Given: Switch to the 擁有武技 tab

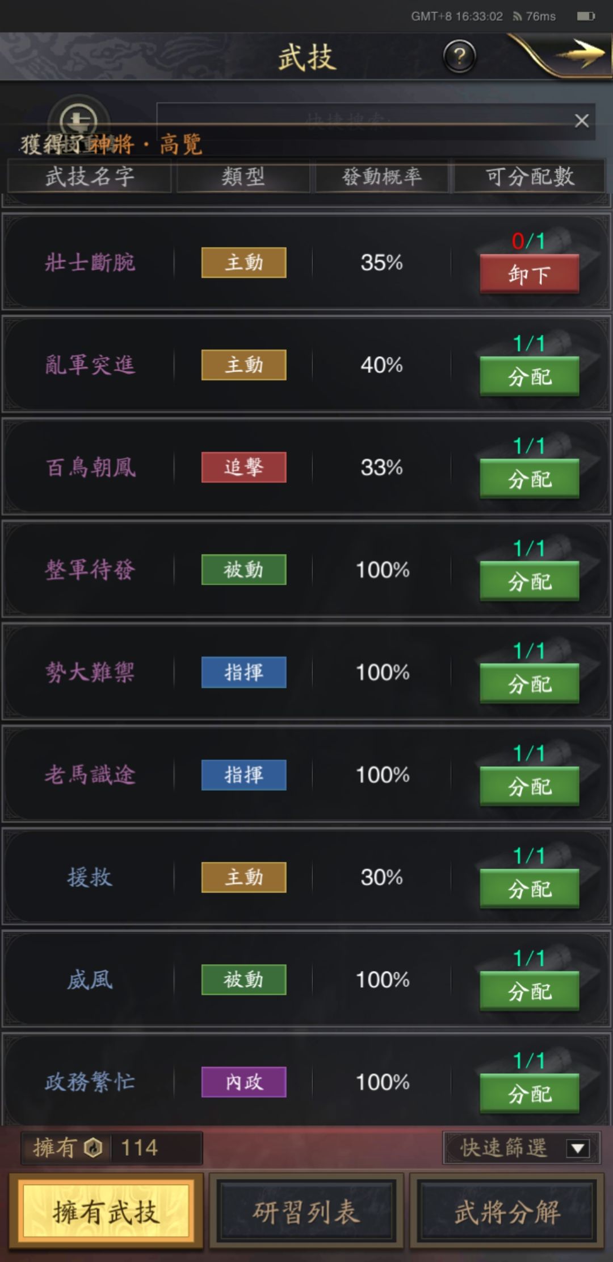Looking at the screenshot, I should [x=106, y=1212].
